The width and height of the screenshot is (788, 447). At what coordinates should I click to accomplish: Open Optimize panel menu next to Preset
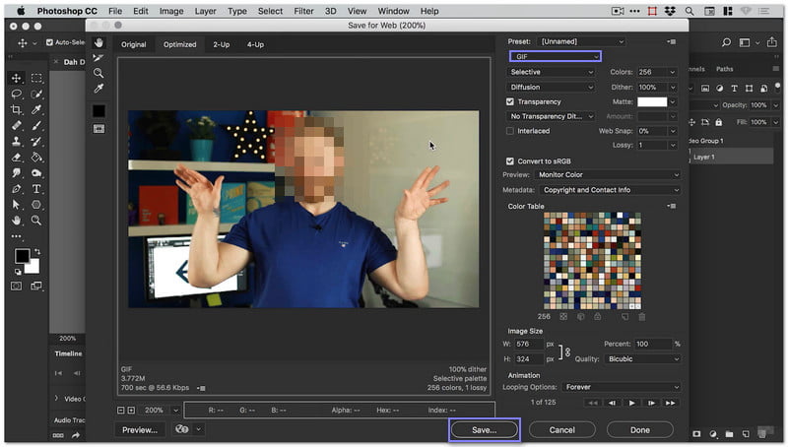(x=672, y=41)
